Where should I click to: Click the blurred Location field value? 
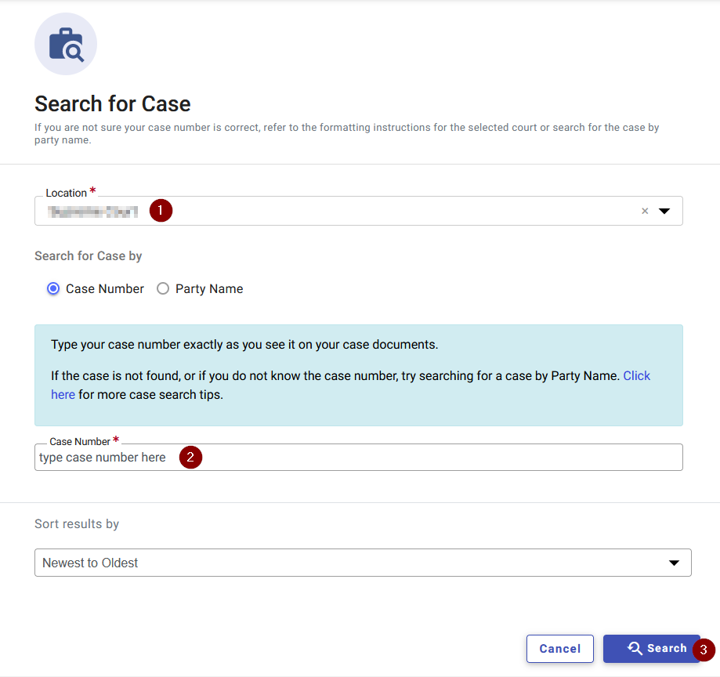click(92, 212)
